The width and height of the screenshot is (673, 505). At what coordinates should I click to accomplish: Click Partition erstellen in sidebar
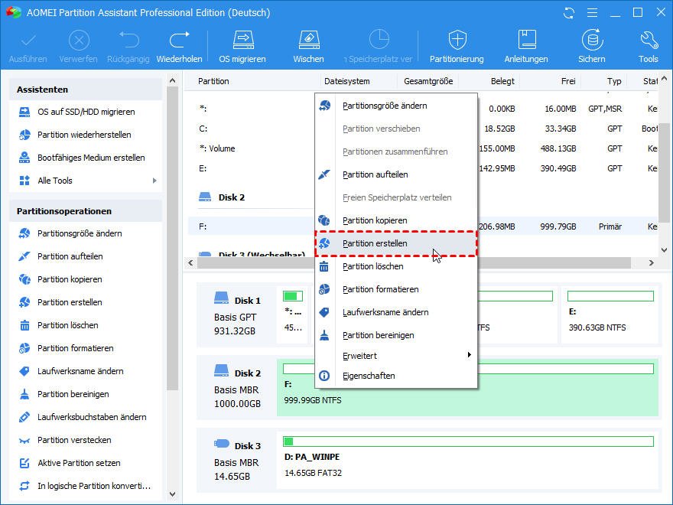70,302
